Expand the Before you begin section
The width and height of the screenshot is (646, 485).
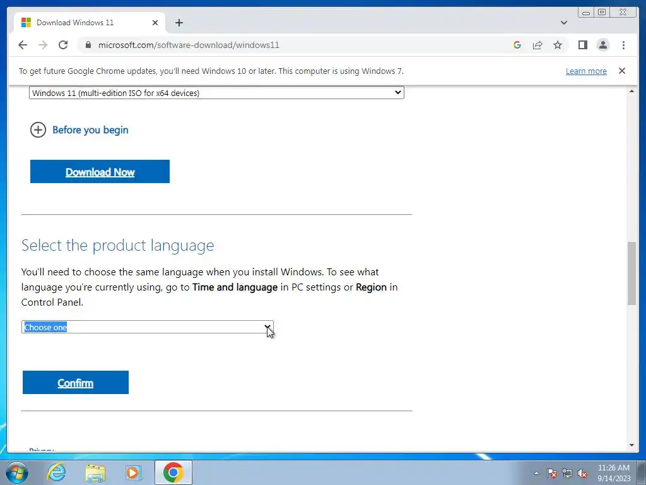pos(38,130)
